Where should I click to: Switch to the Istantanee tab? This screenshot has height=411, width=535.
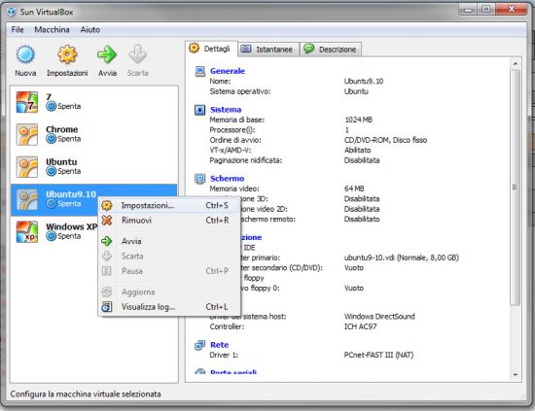(268, 50)
